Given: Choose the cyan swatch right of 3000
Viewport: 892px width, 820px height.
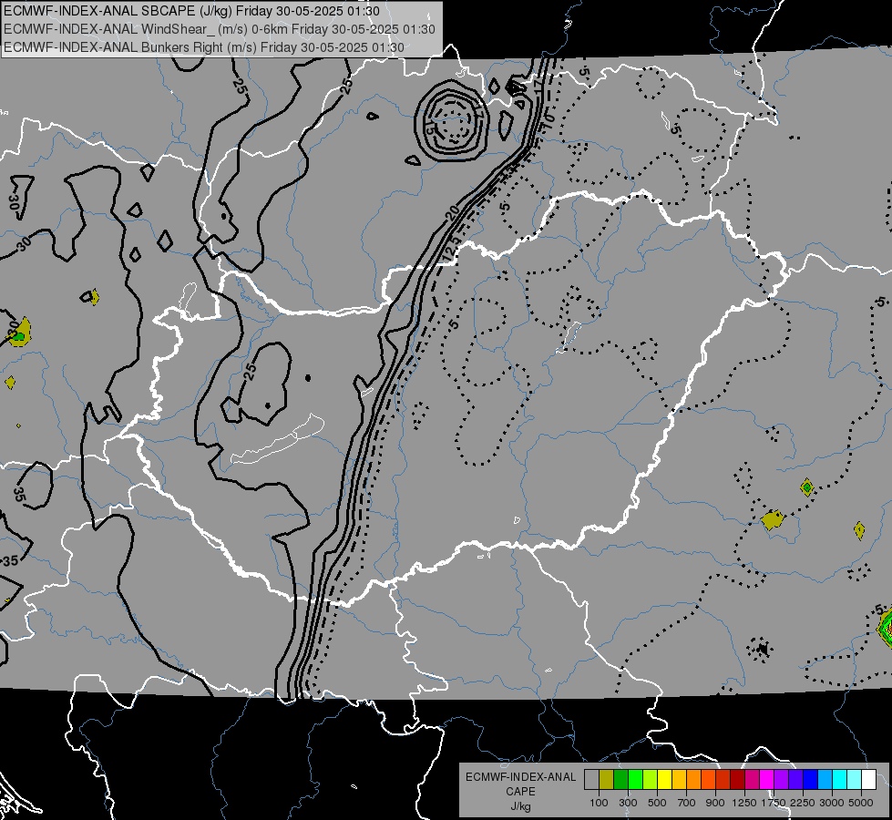Looking at the screenshot, I should click(x=840, y=779).
